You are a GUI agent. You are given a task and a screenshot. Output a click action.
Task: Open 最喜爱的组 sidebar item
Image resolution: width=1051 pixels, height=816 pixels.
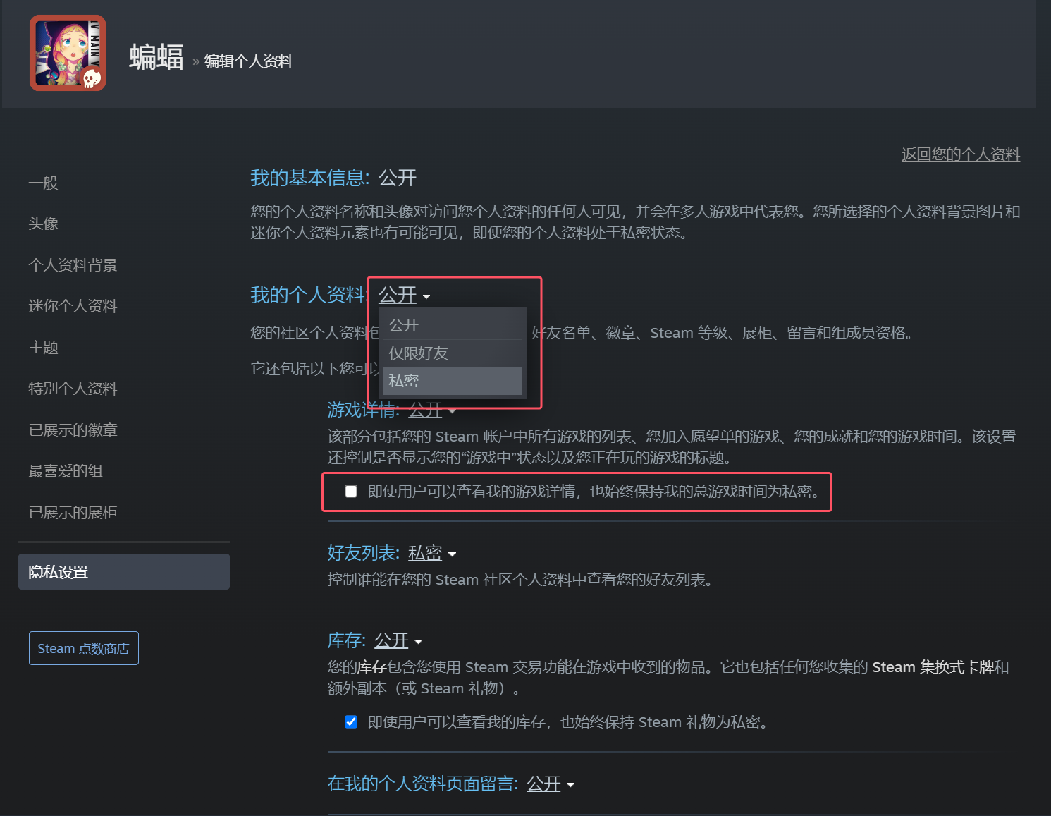coord(66,471)
